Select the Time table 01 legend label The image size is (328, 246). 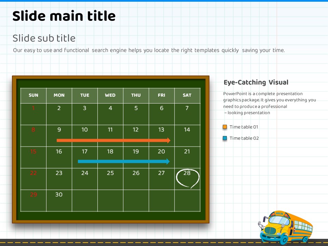(x=244, y=127)
